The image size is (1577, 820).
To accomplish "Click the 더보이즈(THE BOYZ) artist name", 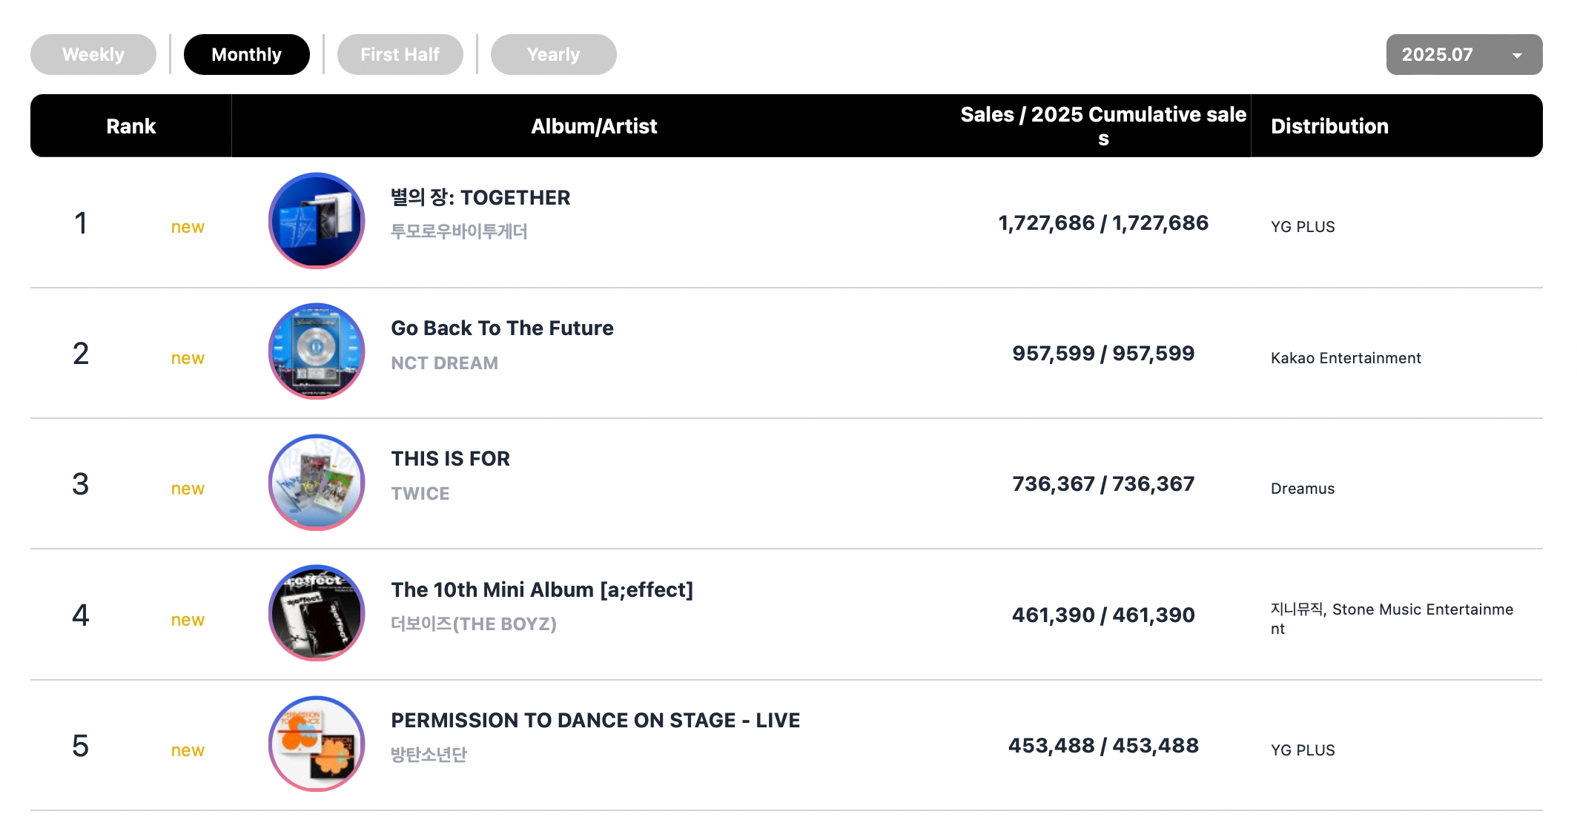I will click(x=474, y=624).
